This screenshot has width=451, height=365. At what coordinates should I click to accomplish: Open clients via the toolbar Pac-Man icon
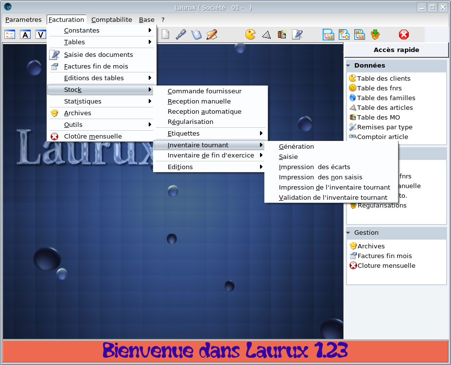pos(250,35)
